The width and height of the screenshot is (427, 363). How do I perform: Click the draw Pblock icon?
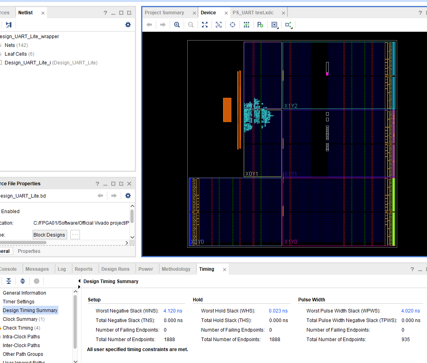click(x=260, y=25)
